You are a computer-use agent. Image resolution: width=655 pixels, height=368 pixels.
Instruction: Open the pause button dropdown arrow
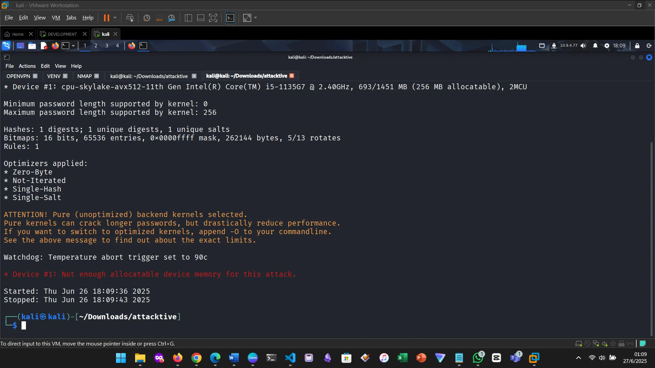point(115,18)
